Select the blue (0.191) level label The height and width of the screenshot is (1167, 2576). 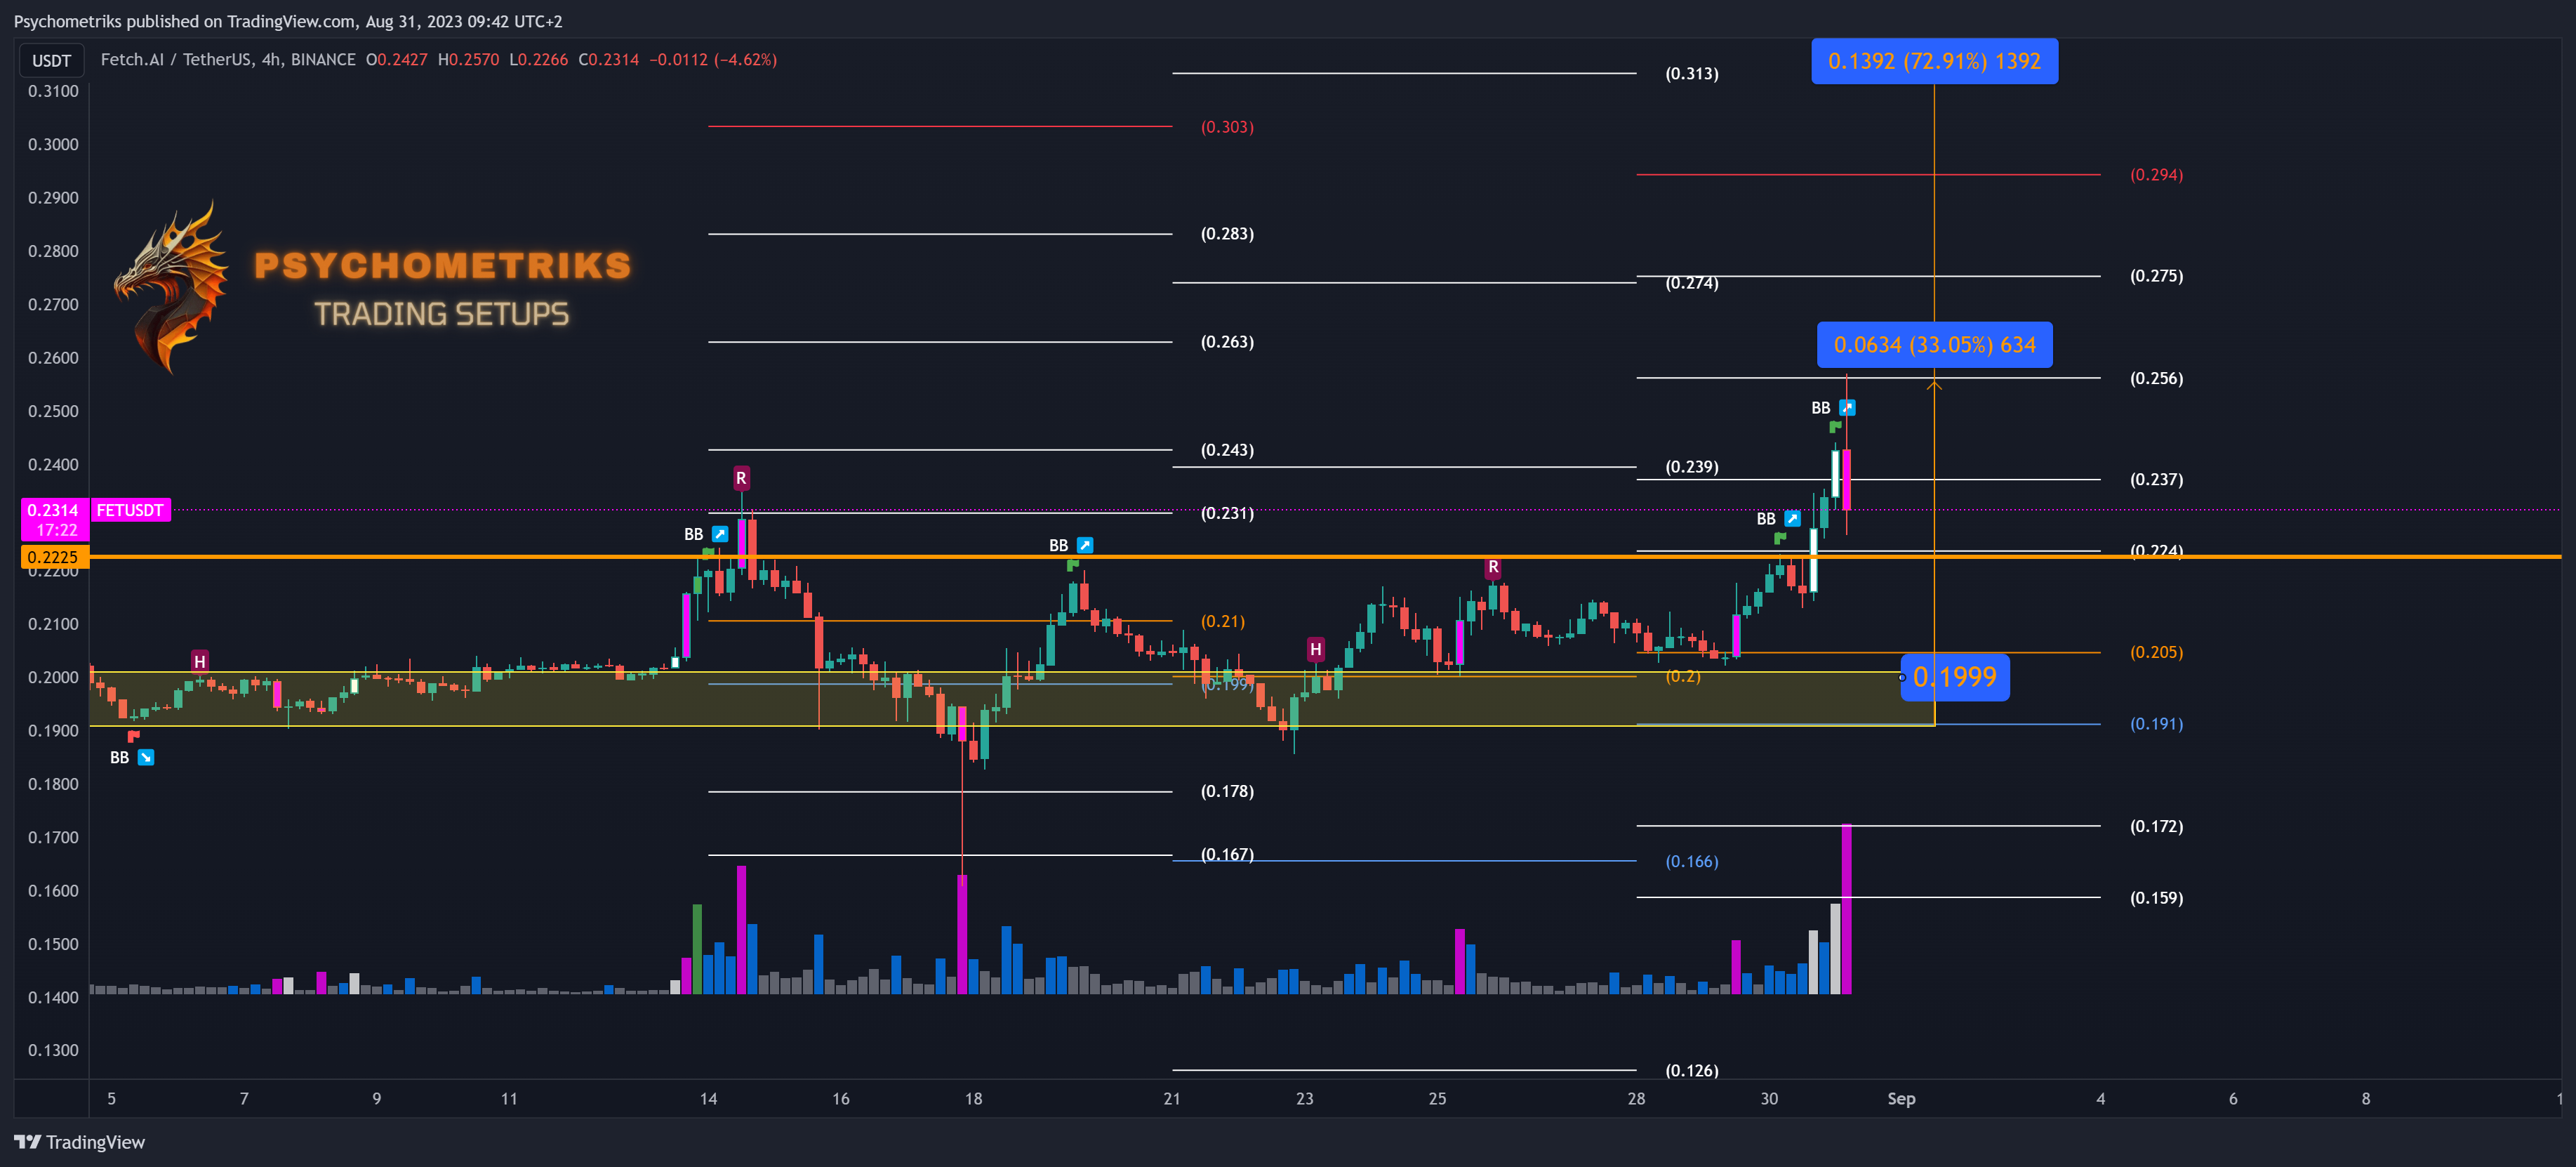click(2156, 724)
